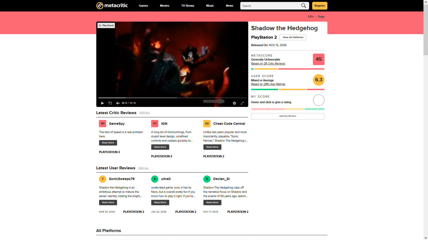
Task: View all latest user reviews
Action: (143, 168)
